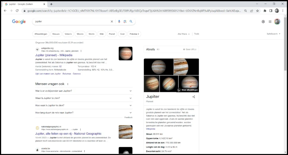Submit search with the blue magnifier icon

(131, 22)
